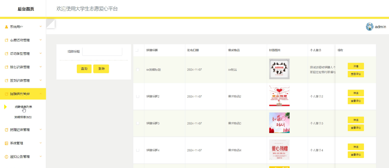389x168 pixels.
Task: Expand the 捐赠记录管理 chevron
Action: 41,129
